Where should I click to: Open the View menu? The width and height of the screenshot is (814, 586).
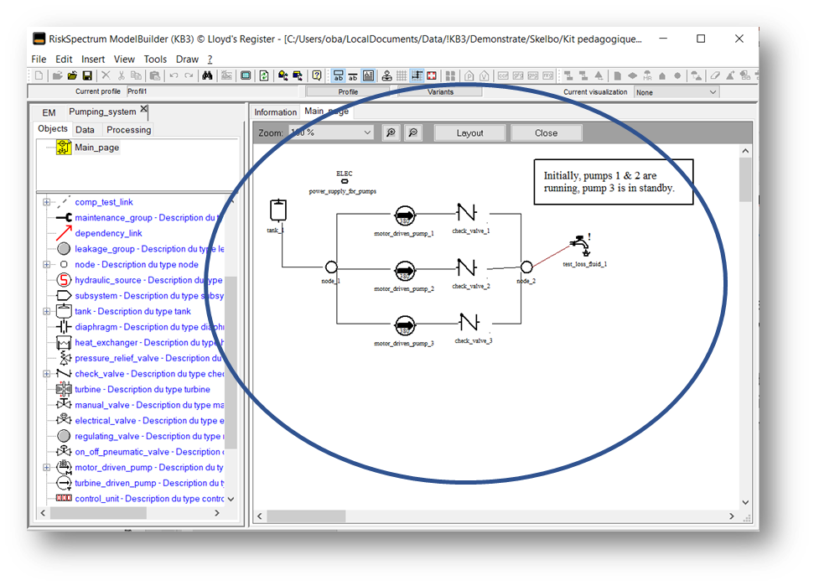[124, 60]
